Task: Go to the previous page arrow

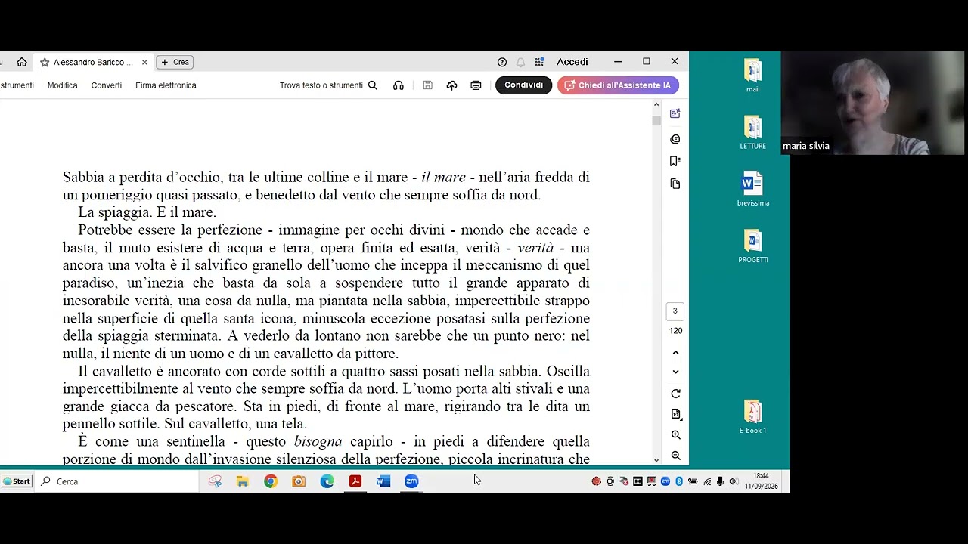Action: click(x=675, y=353)
